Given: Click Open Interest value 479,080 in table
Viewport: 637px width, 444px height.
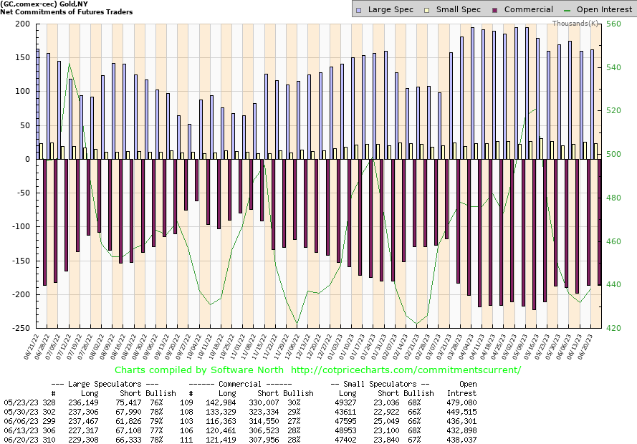Looking at the screenshot, I should (463, 402).
